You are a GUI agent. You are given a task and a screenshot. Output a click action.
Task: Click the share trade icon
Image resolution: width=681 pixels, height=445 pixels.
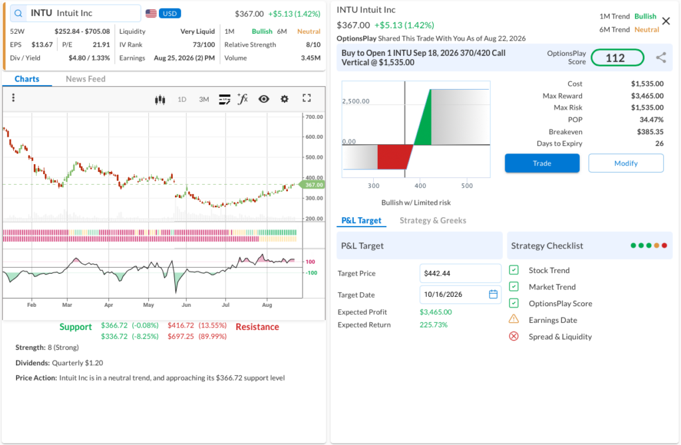point(661,57)
